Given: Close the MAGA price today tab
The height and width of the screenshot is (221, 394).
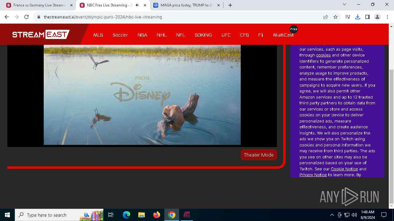Looking at the screenshot, I should pos(219,5).
